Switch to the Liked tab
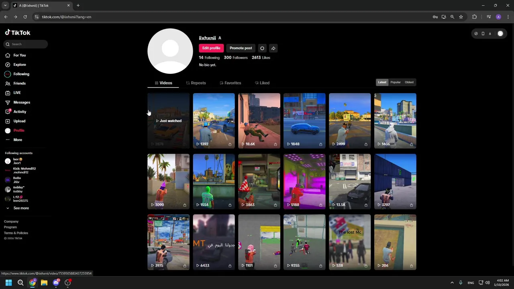Viewport: 514px width, 289px height. (262, 83)
